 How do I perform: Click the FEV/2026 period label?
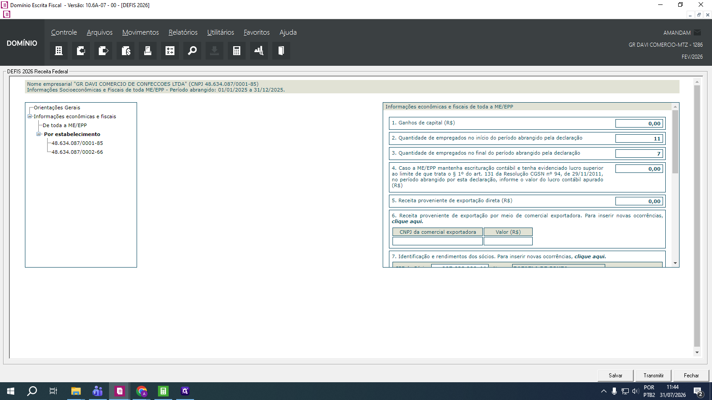pos(692,57)
